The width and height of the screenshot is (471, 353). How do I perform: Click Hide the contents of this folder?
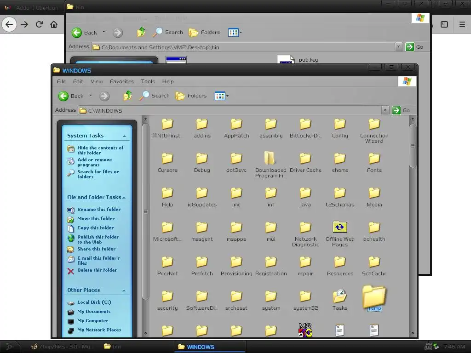96,150
